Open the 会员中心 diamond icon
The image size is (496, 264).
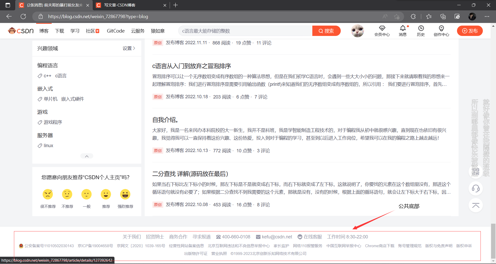click(x=382, y=31)
